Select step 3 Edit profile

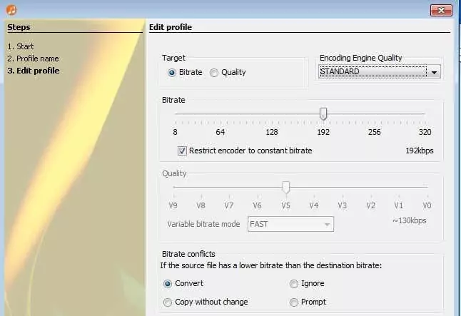click(34, 71)
